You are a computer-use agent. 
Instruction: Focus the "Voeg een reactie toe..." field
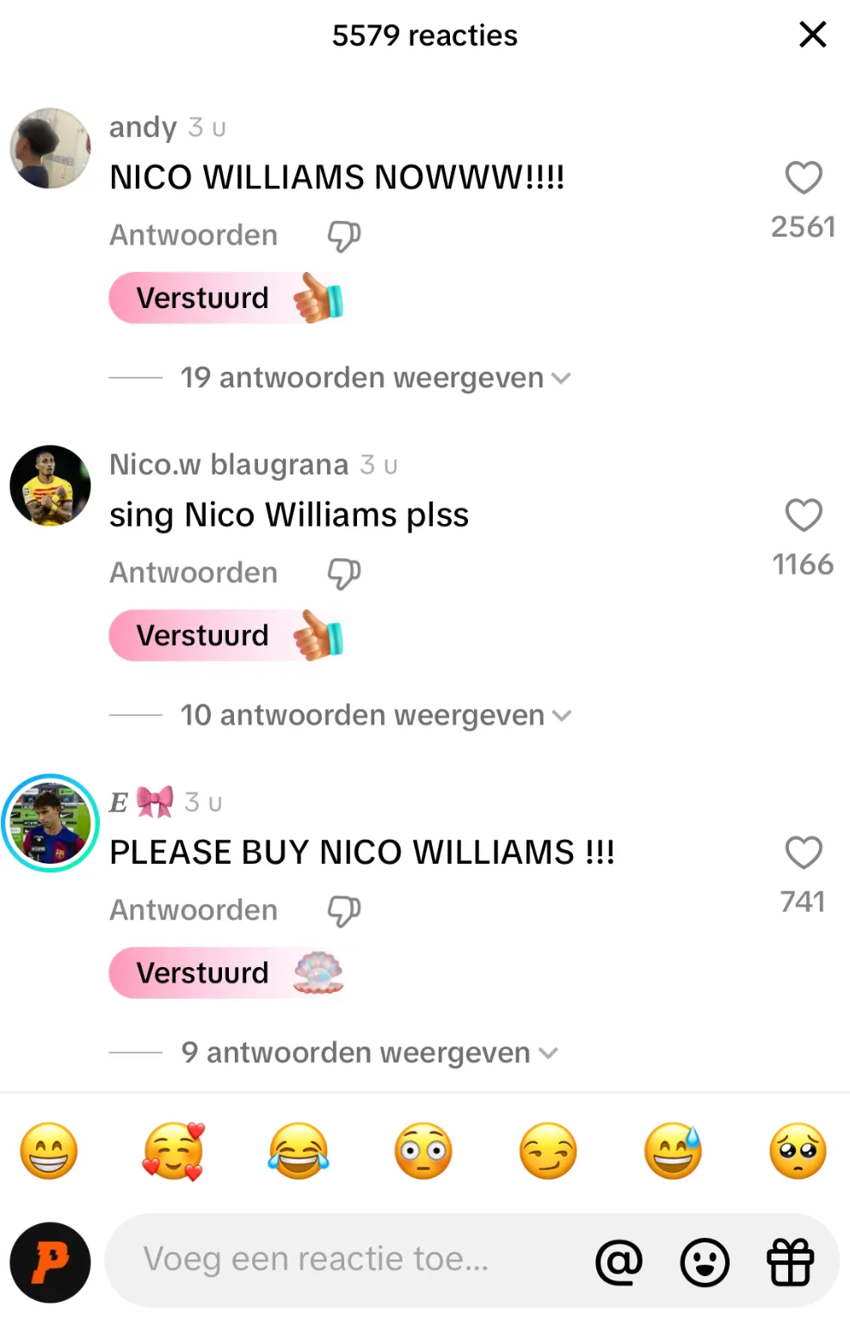click(344, 1260)
